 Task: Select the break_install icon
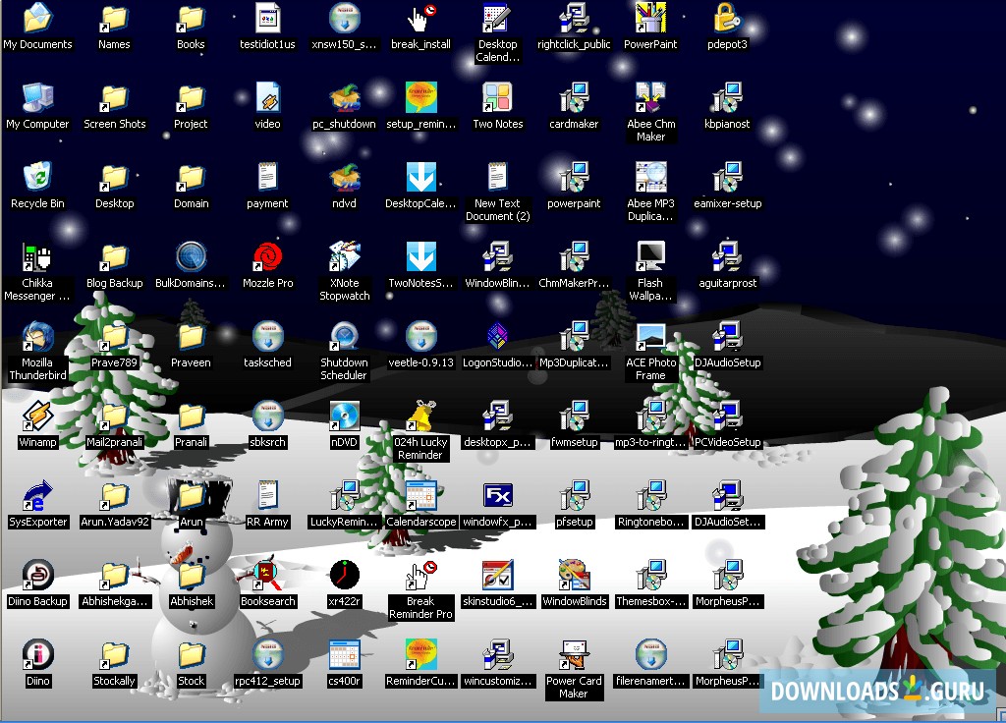point(420,19)
